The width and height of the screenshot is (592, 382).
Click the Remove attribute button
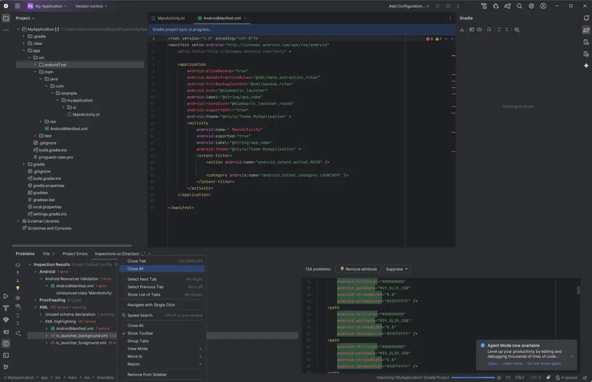click(x=358, y=268)
